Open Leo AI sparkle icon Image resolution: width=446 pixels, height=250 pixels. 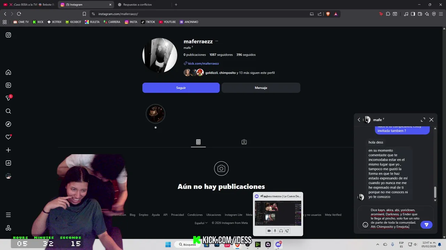(x=427, y=14)
